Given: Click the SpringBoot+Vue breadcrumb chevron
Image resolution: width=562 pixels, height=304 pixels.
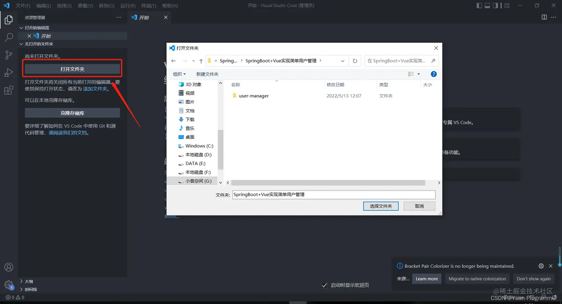Looking at the screenshot, I should point(320,61).
